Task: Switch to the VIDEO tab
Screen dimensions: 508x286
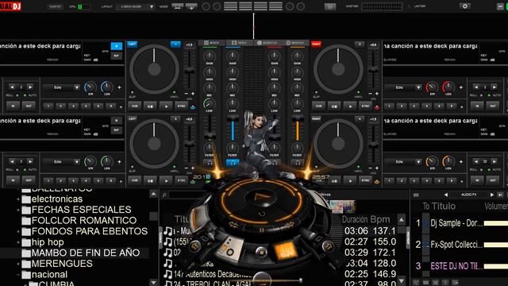Action: pyautogui.click(x=239, y=43)
